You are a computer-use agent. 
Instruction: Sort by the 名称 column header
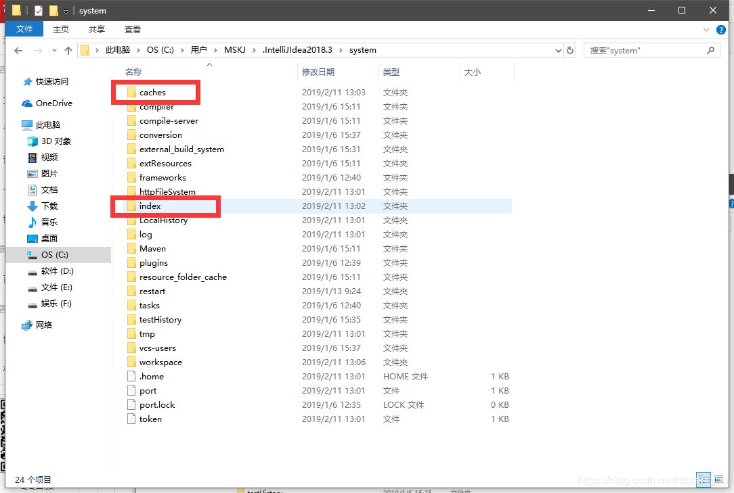pos(133,72)
